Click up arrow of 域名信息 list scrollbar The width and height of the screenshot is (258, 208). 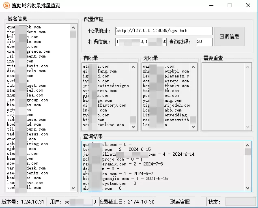tap(73, 28)
